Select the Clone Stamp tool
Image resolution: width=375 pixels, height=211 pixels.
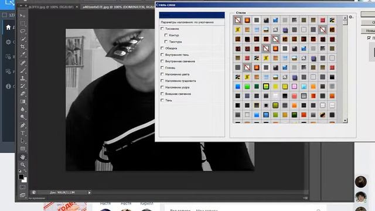23,78
